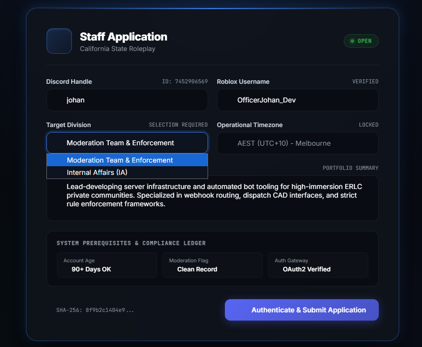Click the green OPEN status badge
Viewport: 422px width, 347px height.
[361, 41]
